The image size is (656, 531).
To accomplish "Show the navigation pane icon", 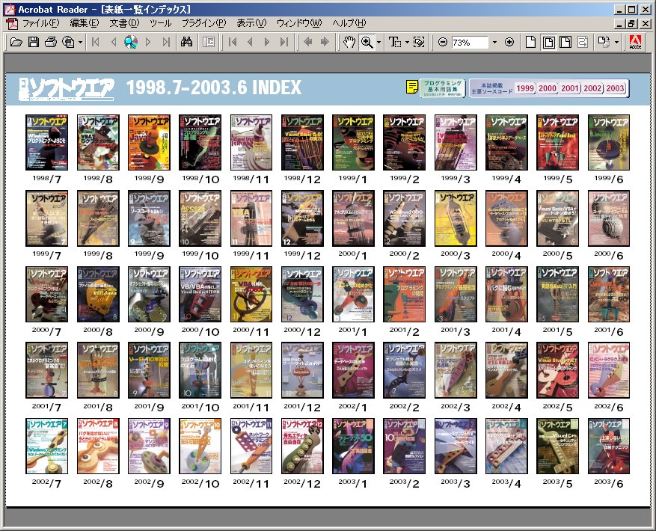I will pos(209,42).
